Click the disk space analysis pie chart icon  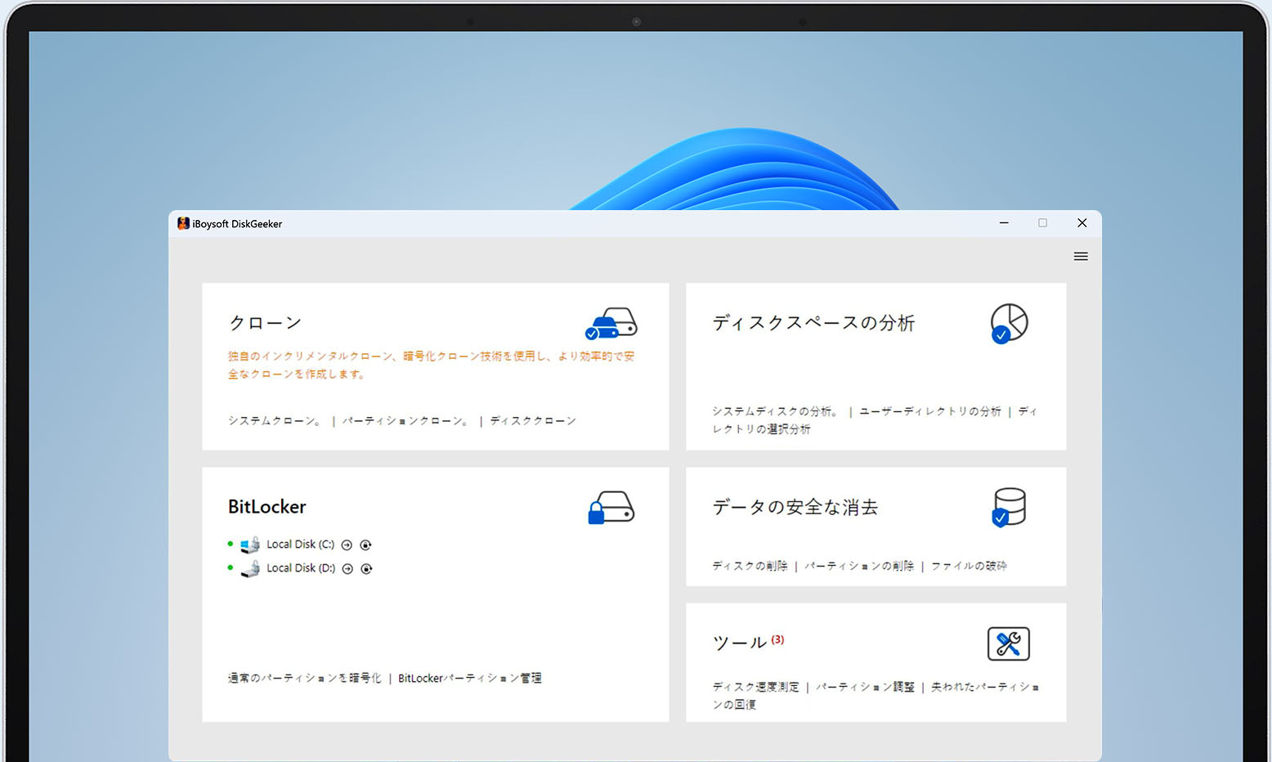[x=1009, y=324]
